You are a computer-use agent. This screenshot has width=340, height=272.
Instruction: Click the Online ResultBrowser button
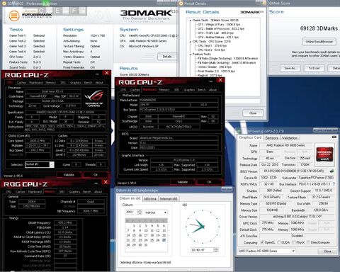pyautogui.click(x=319, y=42)
